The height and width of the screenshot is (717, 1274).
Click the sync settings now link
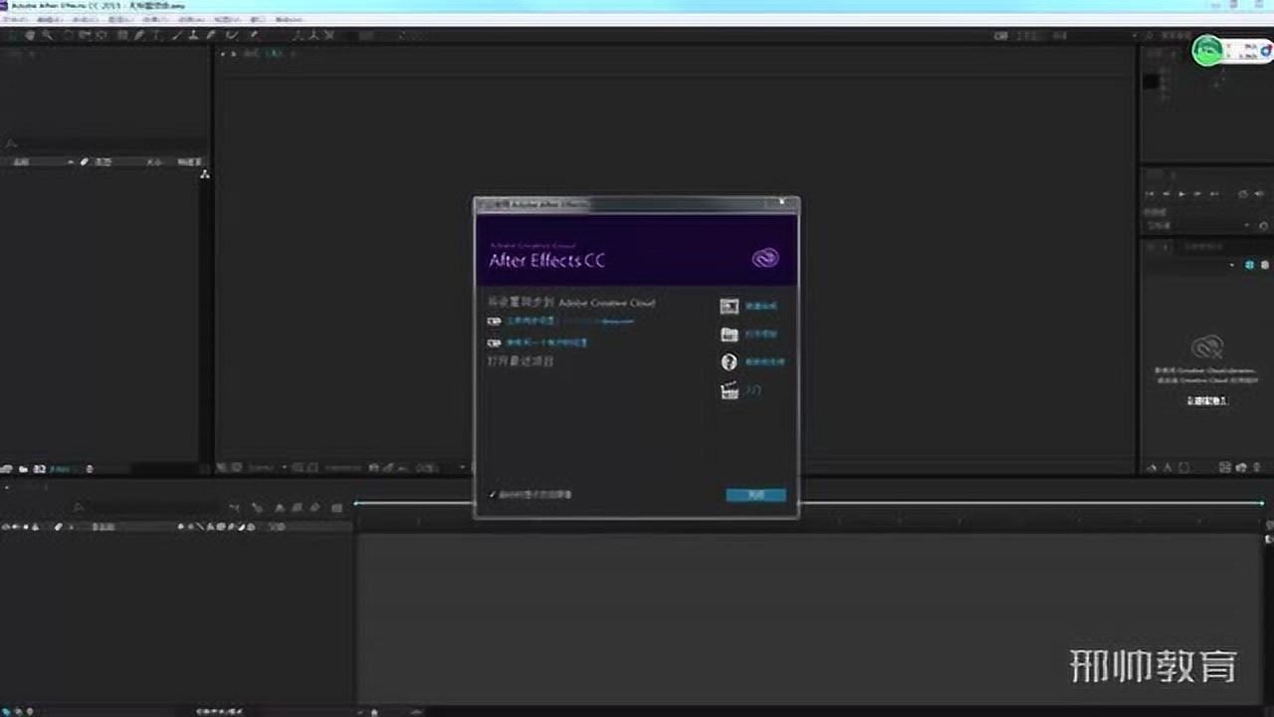531,321
